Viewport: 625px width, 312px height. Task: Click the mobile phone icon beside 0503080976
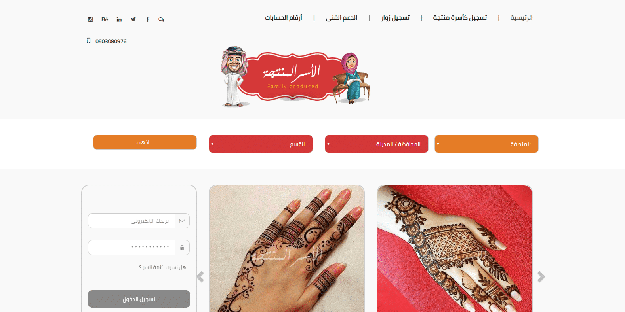(89, 40)
